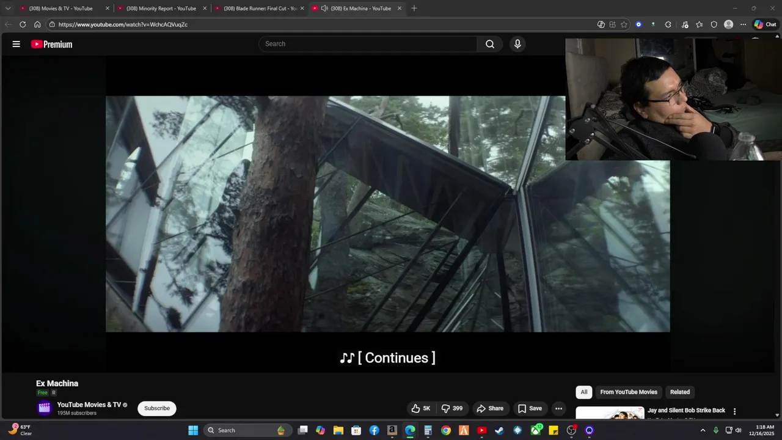Open favorites list icon in toolbar
This screenshot has width=782, height=440.
click(699, 24)
